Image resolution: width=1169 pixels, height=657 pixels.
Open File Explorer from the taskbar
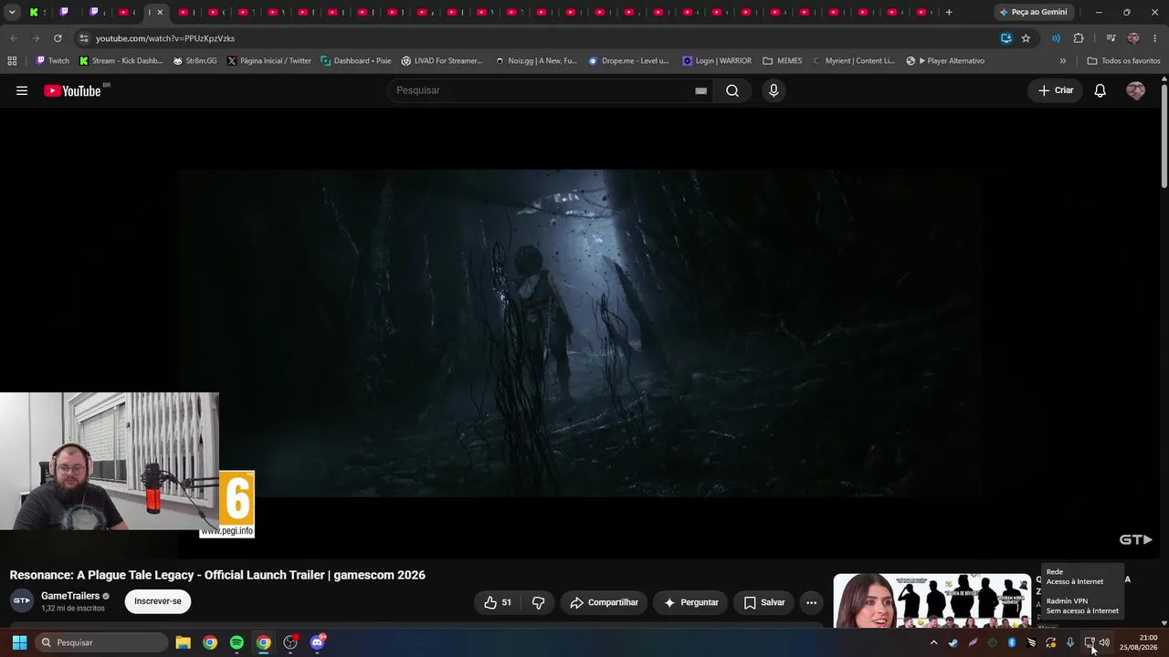click(183, 642)
